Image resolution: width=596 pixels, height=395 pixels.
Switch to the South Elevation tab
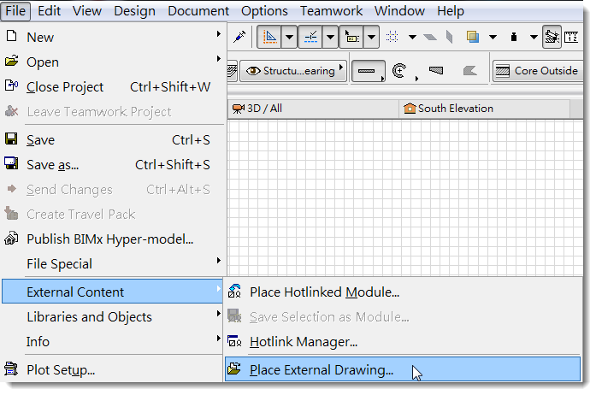click(x=485, y=109)
